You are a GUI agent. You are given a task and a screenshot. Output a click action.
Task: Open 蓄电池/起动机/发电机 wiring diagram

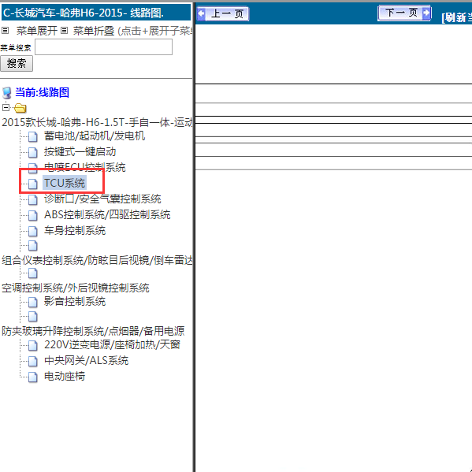(x=95, y=136)
